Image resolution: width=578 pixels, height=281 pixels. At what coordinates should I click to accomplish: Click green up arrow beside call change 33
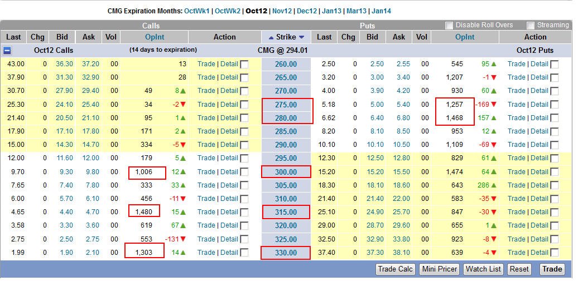click(183, 185)
